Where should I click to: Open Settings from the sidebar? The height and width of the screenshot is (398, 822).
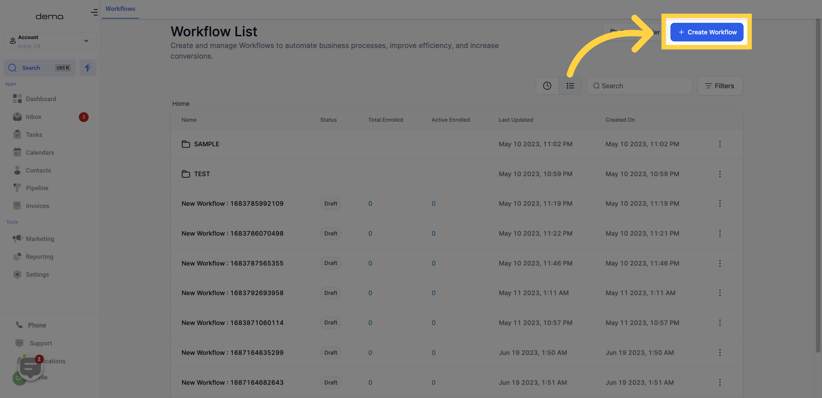37,274
